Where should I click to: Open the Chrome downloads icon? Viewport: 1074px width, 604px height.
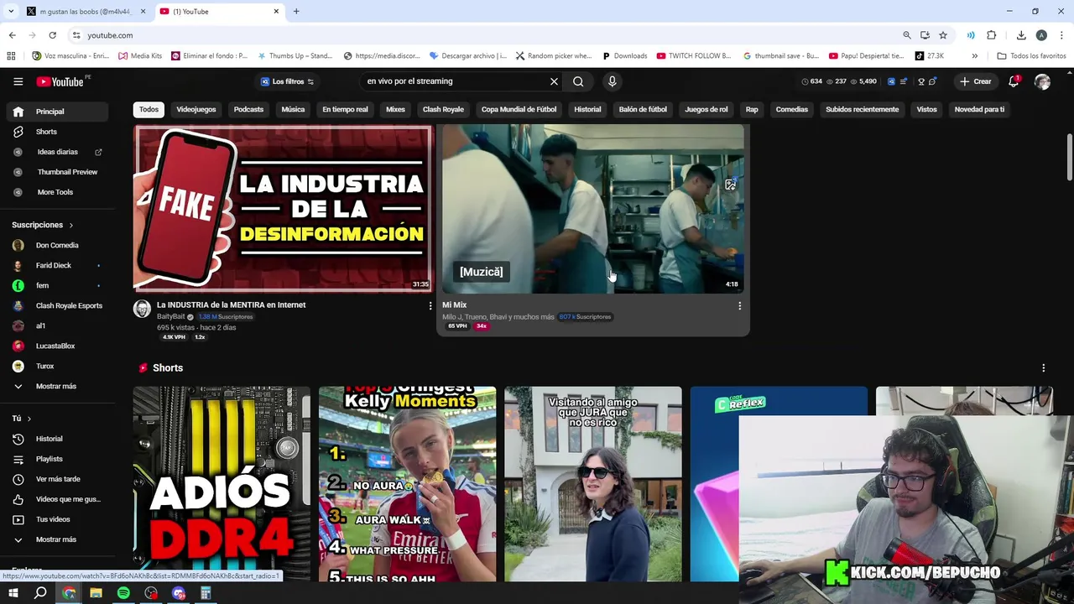coord(1021,35)
